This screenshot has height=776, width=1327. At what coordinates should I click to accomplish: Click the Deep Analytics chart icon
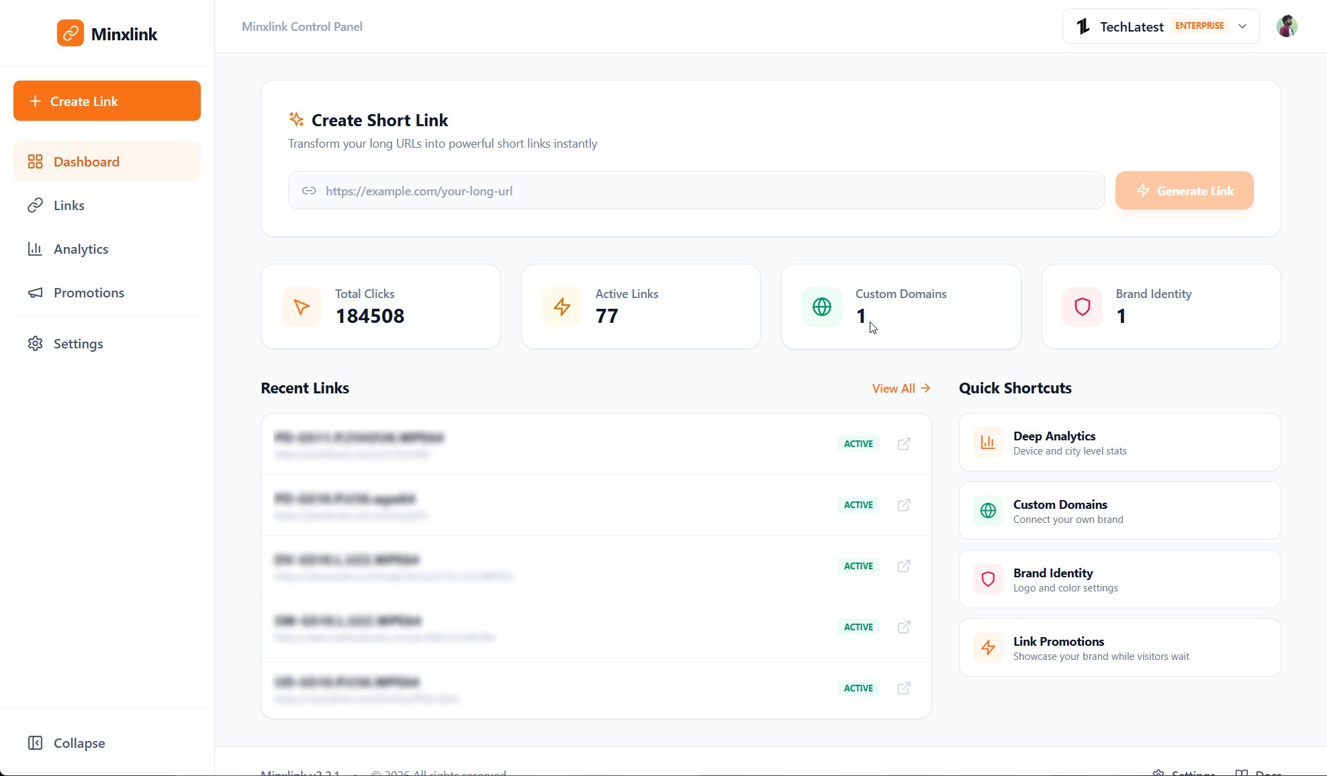(x=988, y=442)
